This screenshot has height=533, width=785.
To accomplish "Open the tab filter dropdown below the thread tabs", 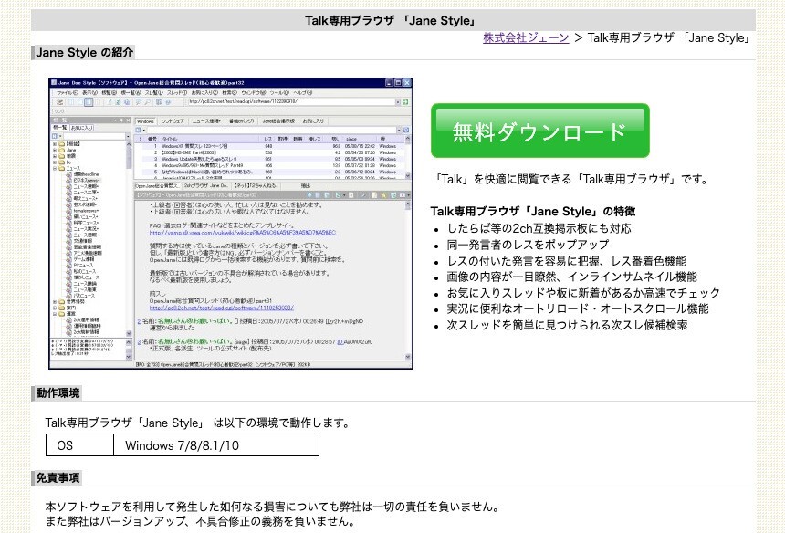I will [x=143, y=130].
